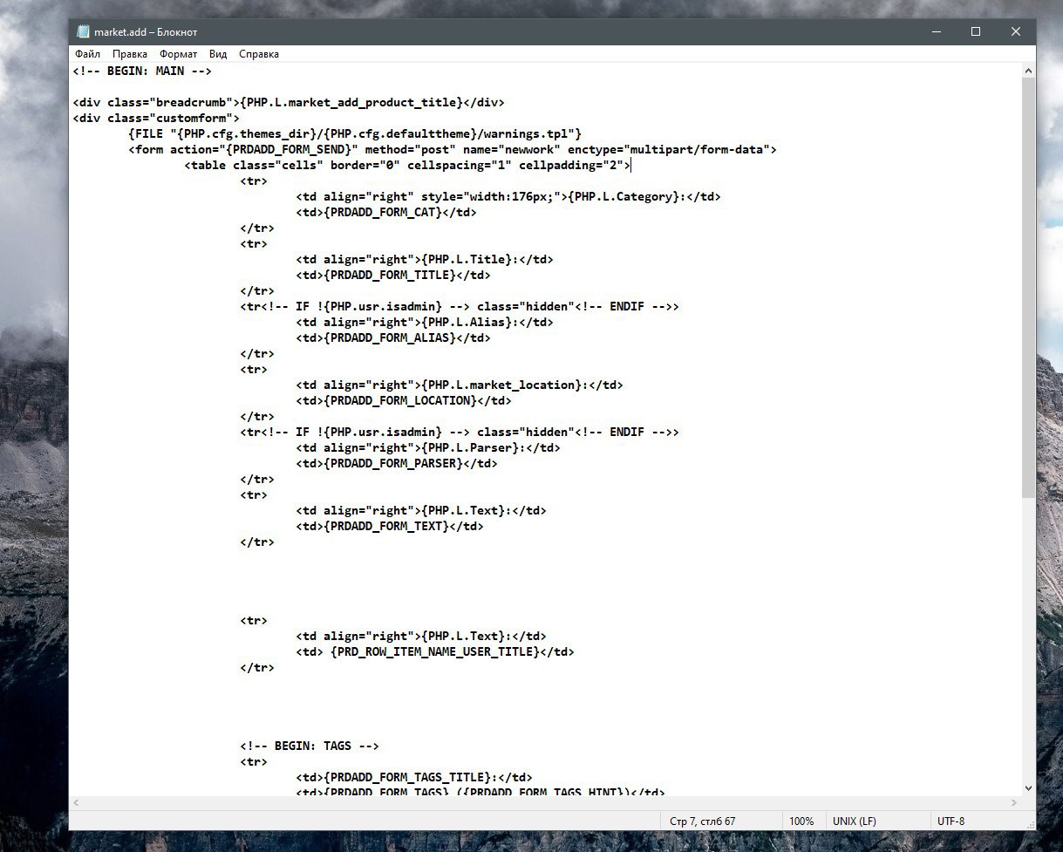Click the vertical scrollbar thumb
The image size is (1063, 852).
coord(1028,290)
